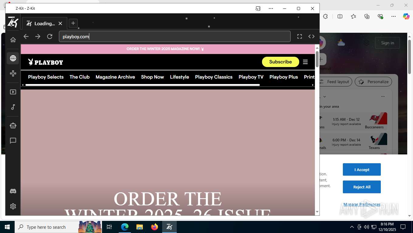Open the settings gear in Z-Kit sidebar

[x=13, y=206]
